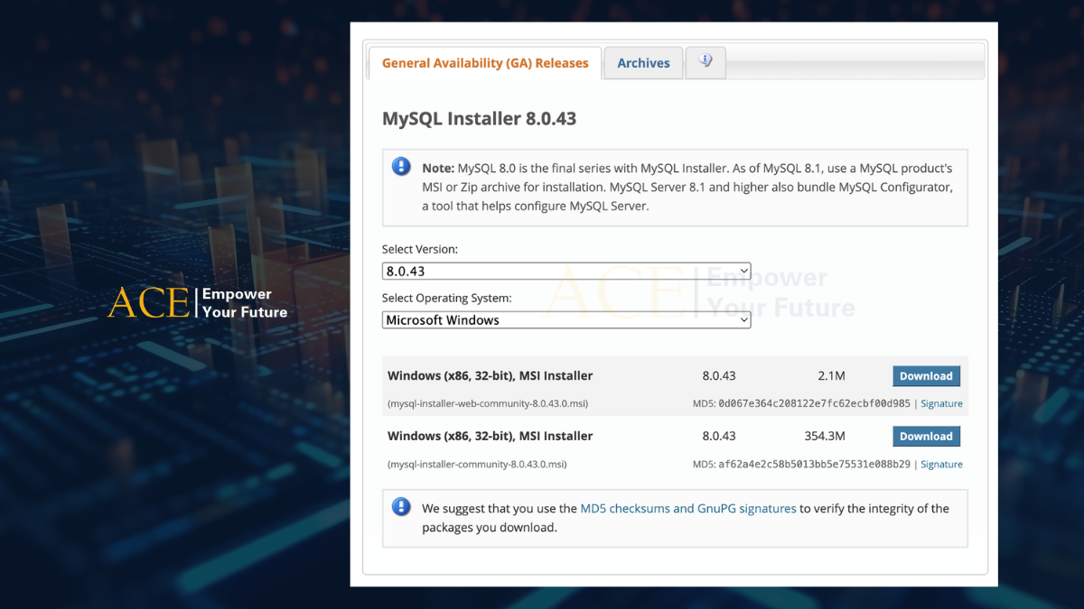Click the MD5 hash starting with 0d067e

(x=814, y=404)
